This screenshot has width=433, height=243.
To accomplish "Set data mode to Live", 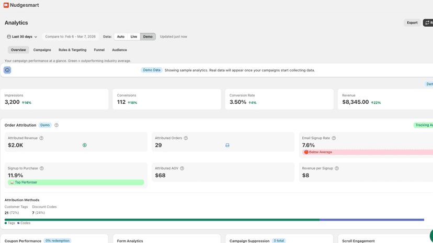I will click(134, 37).
